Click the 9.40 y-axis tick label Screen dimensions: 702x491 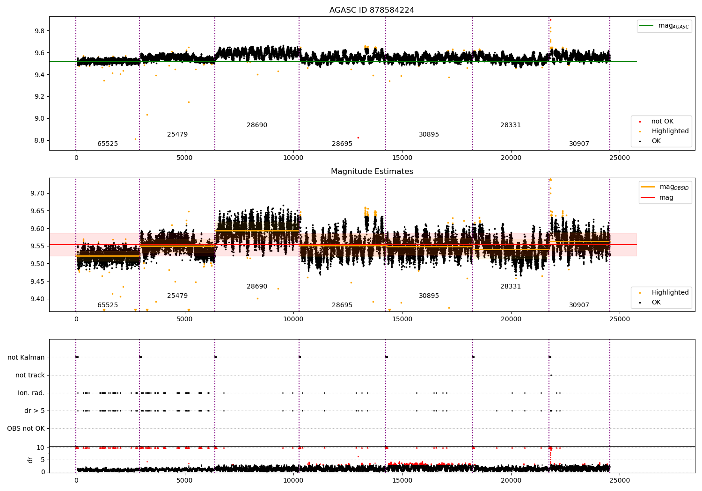pyautogui.click(x=38, y=299)
